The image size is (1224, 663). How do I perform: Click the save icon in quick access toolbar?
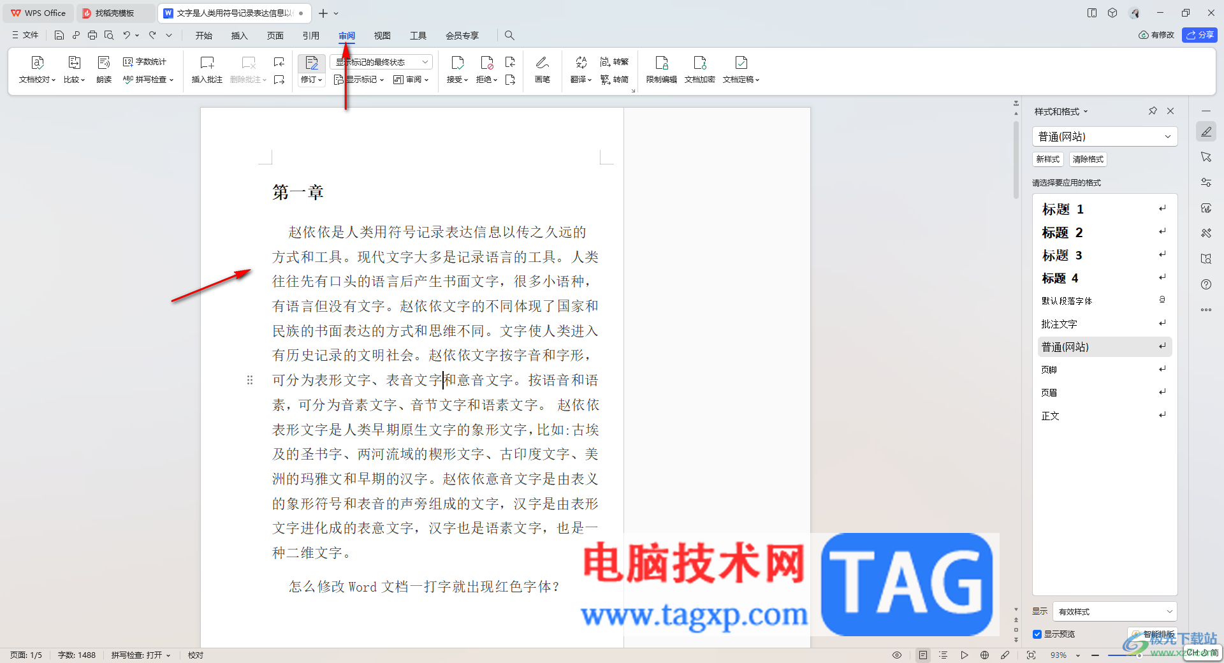(x=59, y=35)
